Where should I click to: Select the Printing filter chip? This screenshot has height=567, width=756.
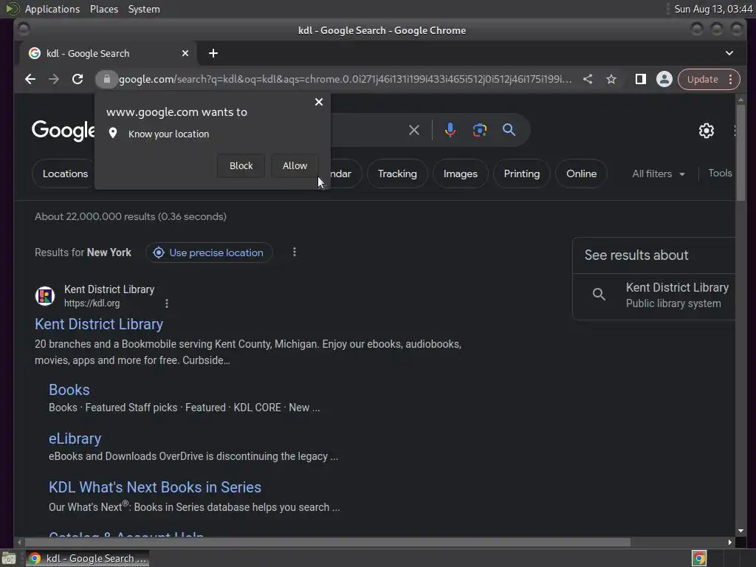tap(522, 173)
